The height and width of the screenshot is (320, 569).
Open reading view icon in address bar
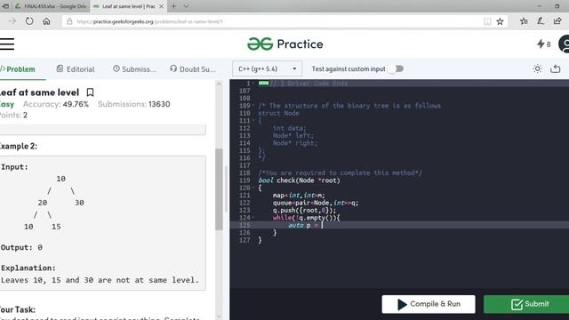487,21
